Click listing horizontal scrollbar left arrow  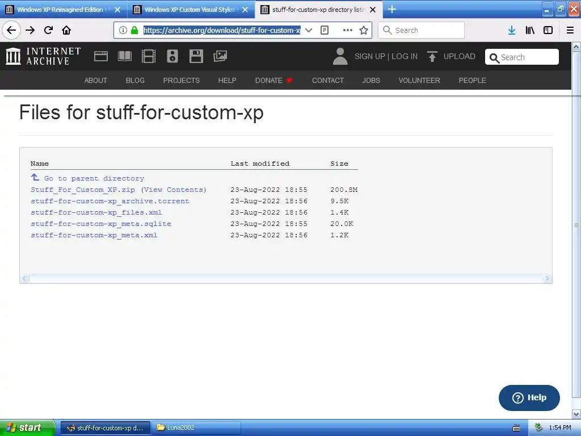coord(24,278)
